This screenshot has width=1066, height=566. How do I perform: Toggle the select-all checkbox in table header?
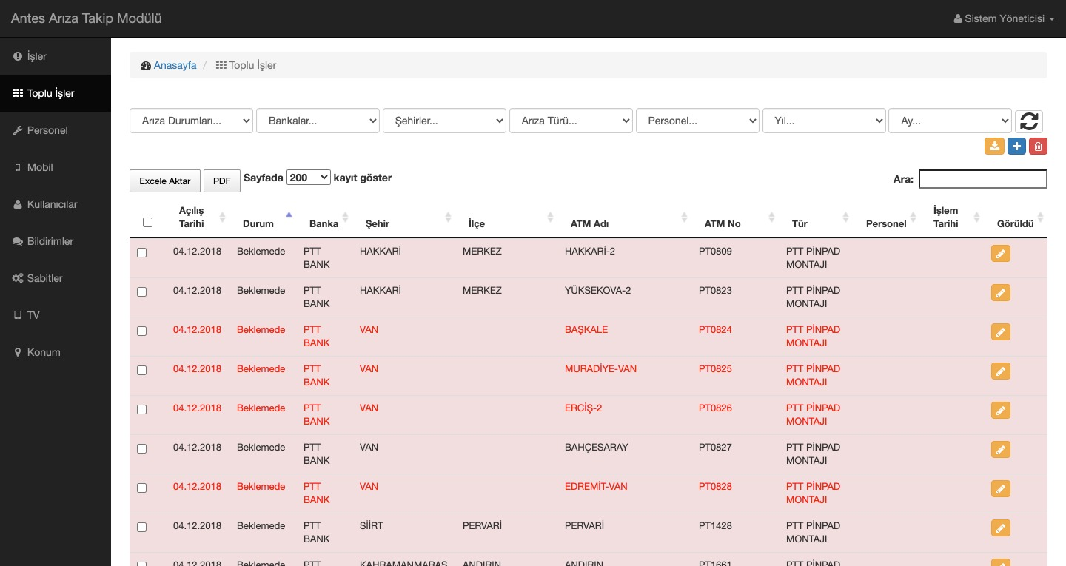click(x=147, y=222)
